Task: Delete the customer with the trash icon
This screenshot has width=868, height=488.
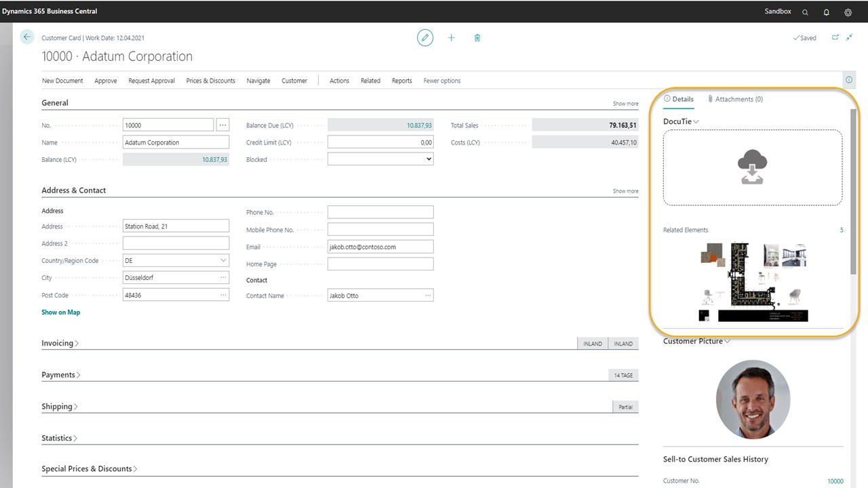Action: coord(477,38)
